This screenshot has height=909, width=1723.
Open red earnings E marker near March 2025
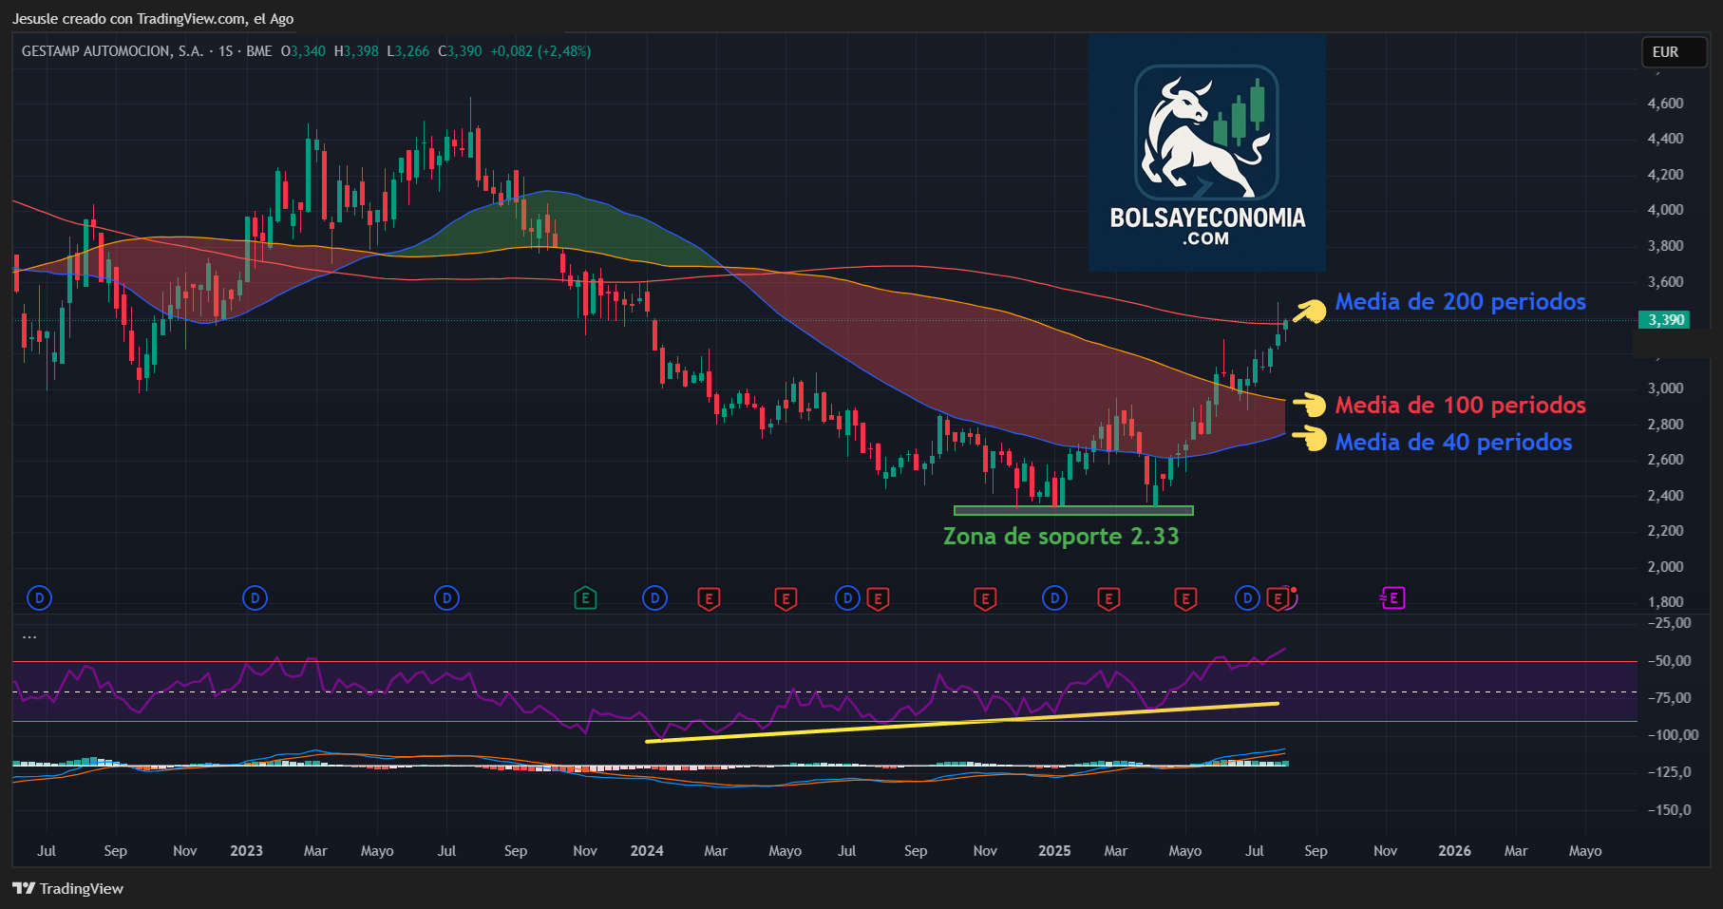[1108, 598]
